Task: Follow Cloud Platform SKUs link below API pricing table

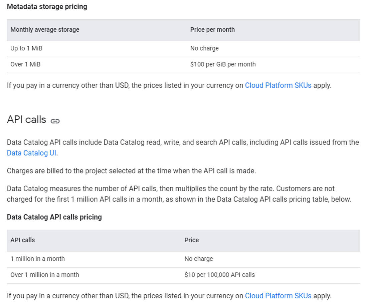Action: [278, 296]
